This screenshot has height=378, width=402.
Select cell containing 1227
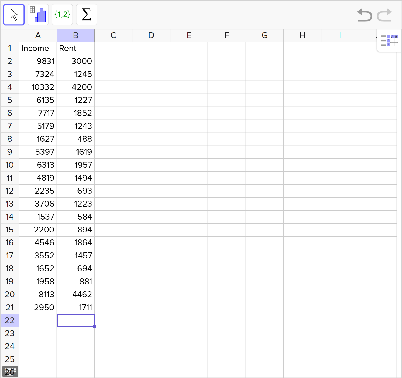coord(76,100)
